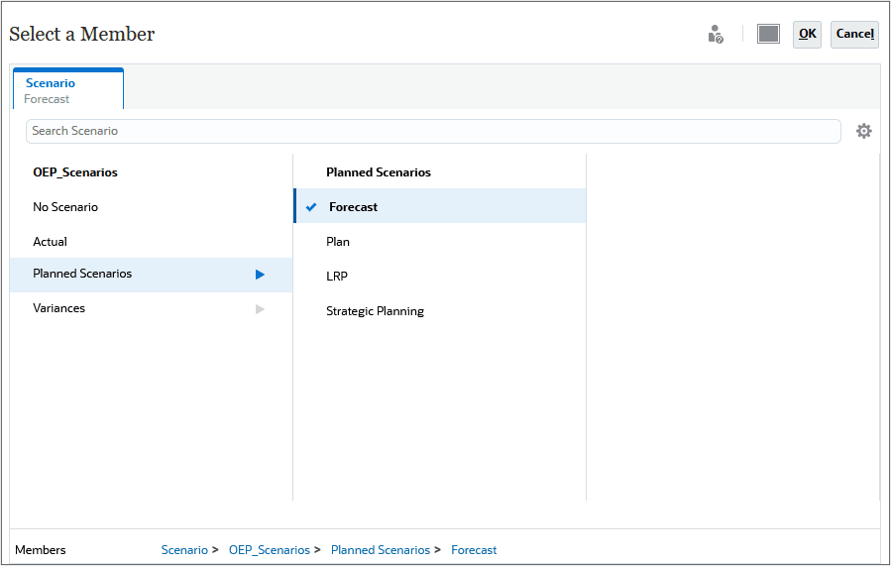Select the Variances row
This screenshot has width=891, height=566.
(x=152, y=308)
